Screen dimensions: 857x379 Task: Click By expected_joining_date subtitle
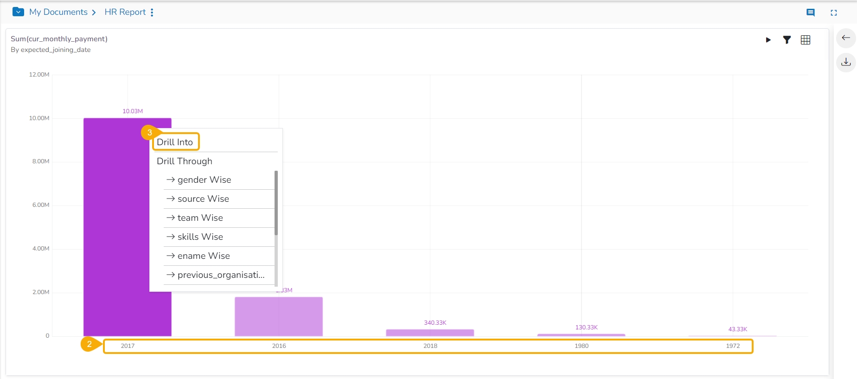pyautogui.click(x=51, y=50)
